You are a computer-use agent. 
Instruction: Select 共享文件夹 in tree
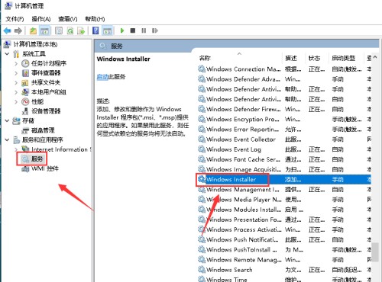(x=46, y=83)
